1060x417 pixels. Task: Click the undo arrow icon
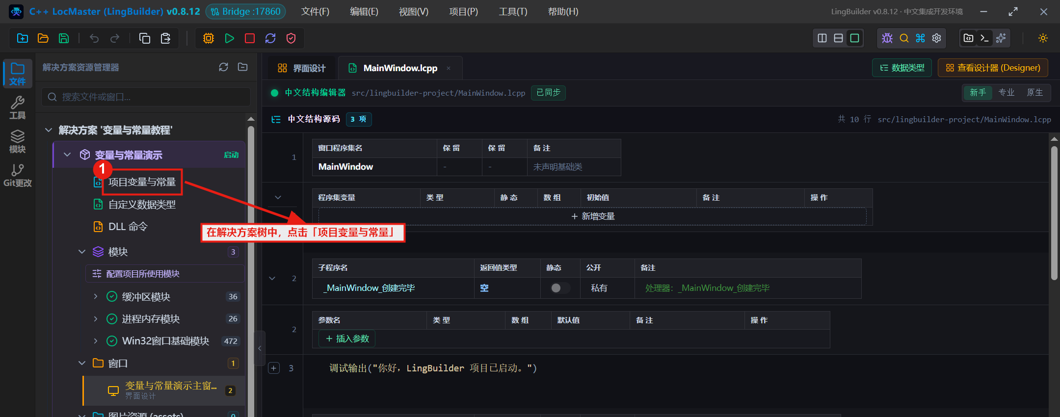tap(94, 38)
